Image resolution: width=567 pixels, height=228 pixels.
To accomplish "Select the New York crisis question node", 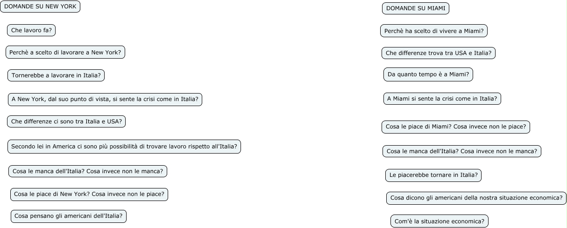I will point(105,99).
